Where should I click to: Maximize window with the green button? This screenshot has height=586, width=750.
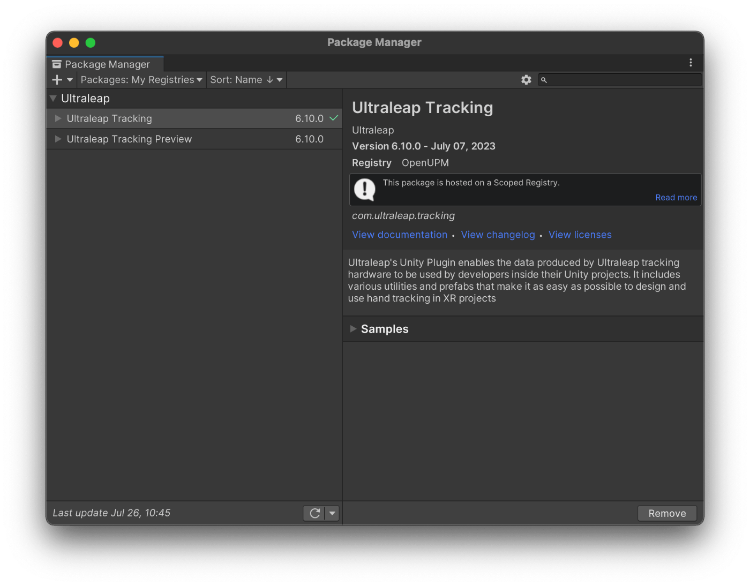click(91, 43)
